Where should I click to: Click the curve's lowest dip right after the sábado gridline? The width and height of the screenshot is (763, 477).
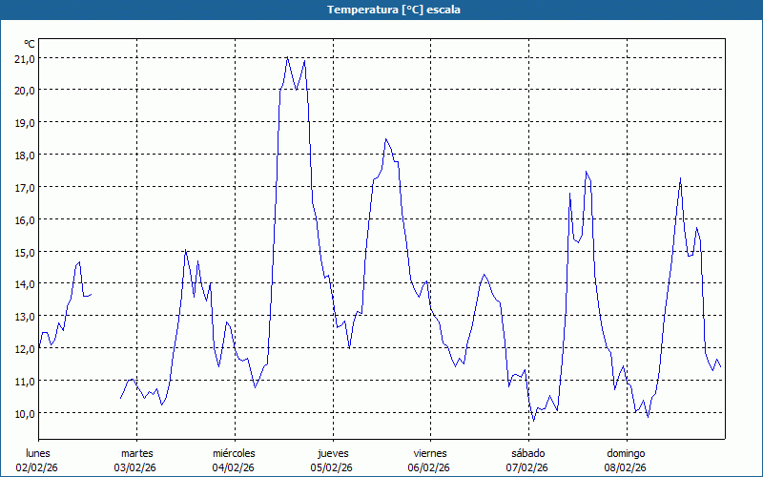click(534, 420)
